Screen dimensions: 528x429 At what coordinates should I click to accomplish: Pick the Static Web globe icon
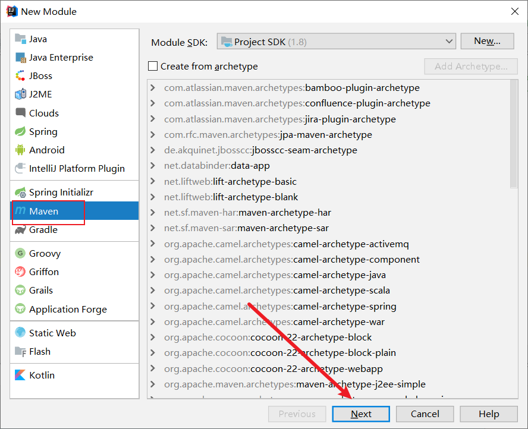click(21, 333)
